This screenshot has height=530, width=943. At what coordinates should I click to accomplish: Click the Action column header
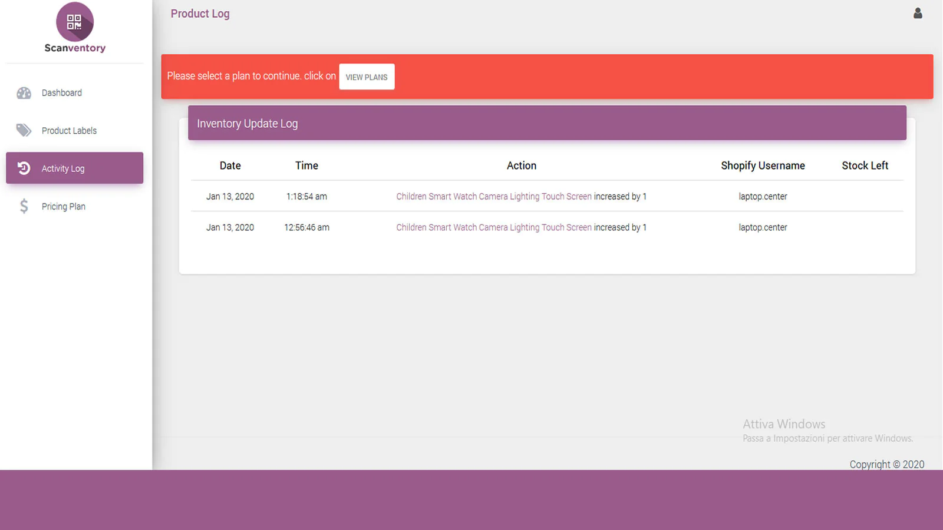click(522, 165)
